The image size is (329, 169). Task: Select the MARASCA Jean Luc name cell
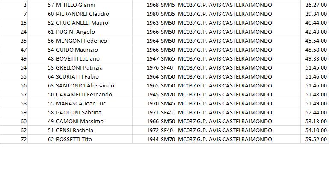pos(94,103)
